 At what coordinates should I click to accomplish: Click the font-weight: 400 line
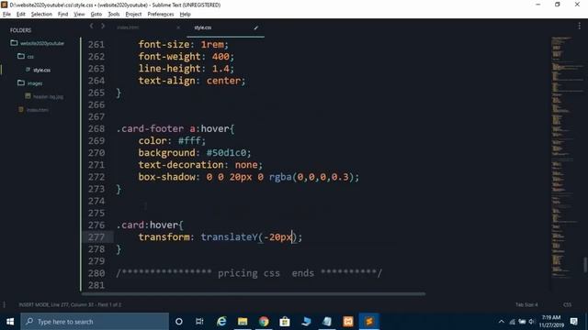[x=186, y=57]
